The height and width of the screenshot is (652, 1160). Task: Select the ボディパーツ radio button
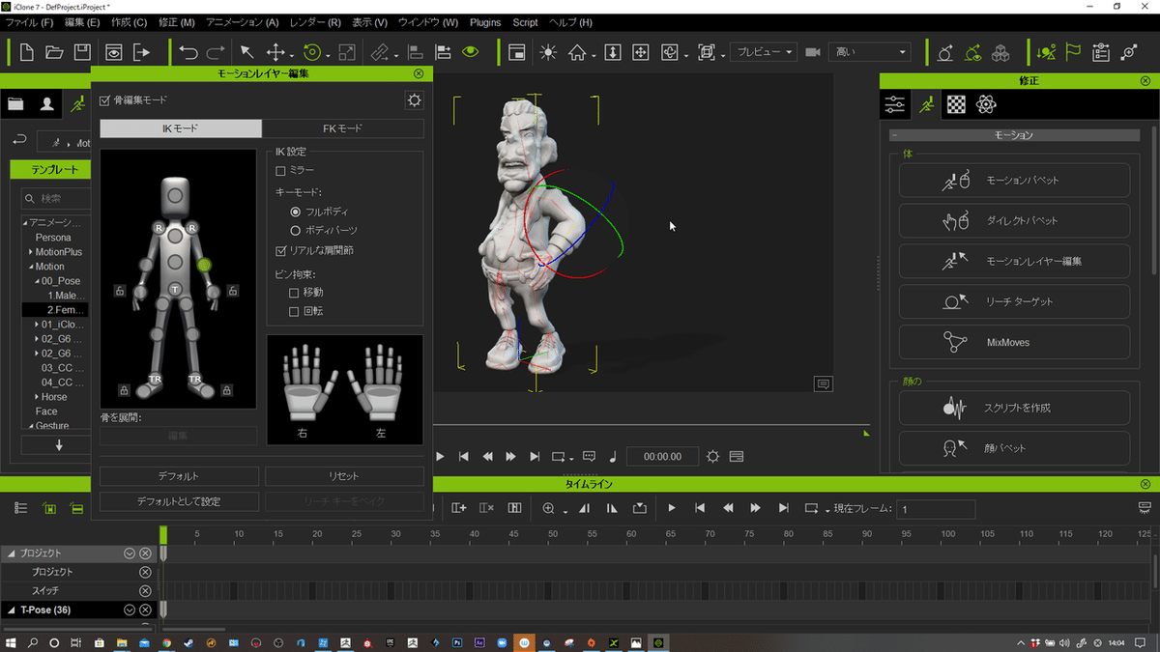click(x=296, y=231)
